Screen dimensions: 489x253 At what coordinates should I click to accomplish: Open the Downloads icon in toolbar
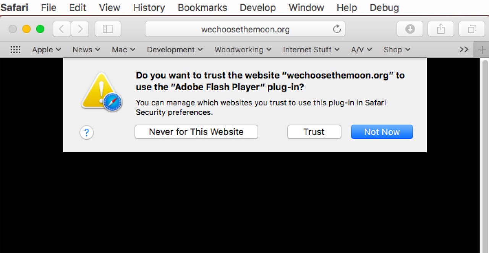pos(410,29)
